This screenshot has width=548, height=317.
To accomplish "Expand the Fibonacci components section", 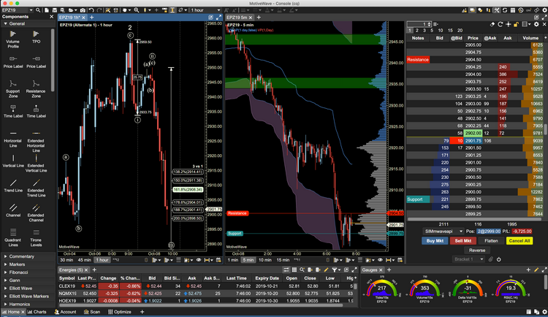I will tap(22, 272).
